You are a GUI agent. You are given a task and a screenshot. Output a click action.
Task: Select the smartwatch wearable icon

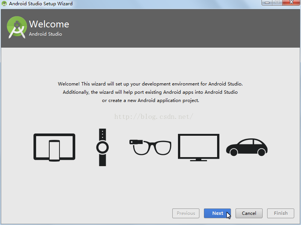tap(102, 147)
